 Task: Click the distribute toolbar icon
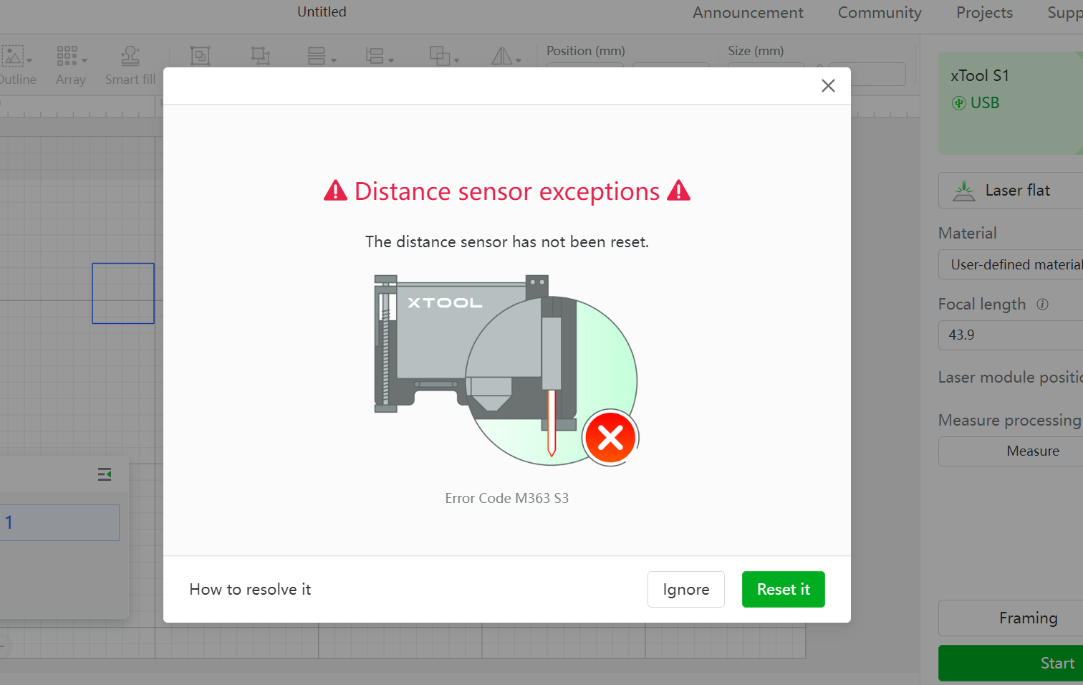(374, 56)
